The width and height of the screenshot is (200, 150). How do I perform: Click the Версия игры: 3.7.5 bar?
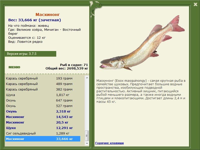pos(30,54)
